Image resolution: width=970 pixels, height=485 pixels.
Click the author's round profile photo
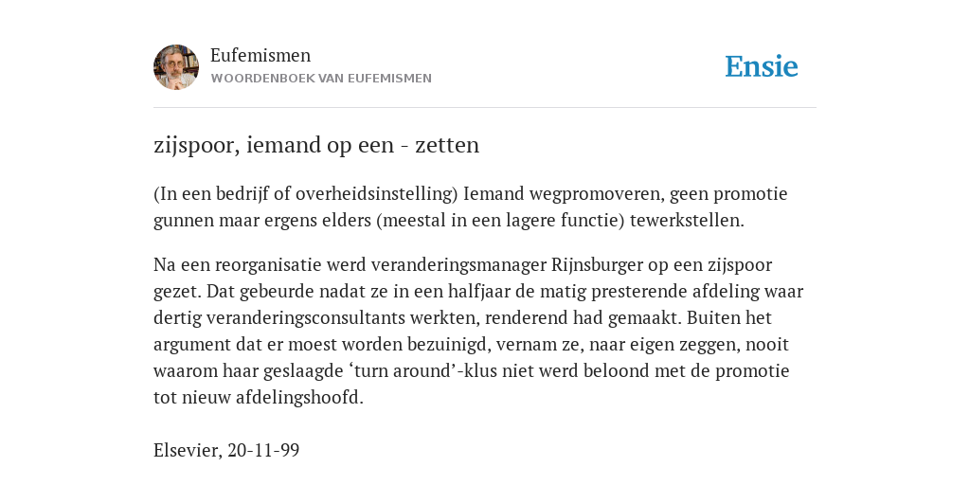pos(176,67)
